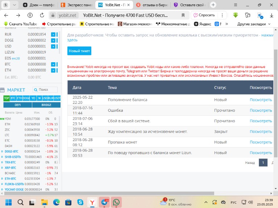The height and width of the screenshot is (208, 278).
Task: Select USDT market tab
Action: 57,98
